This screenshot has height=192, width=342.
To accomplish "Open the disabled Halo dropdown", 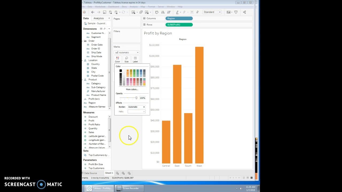I will click(137, 111).
